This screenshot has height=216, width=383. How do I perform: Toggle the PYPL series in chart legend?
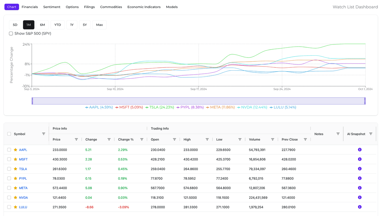pos(190,107)
